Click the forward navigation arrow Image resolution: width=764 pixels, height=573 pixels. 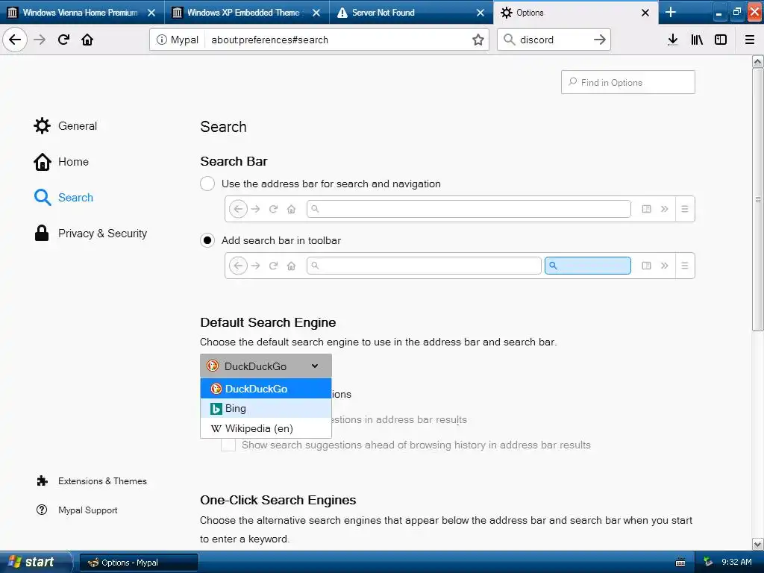coord(40,40)
